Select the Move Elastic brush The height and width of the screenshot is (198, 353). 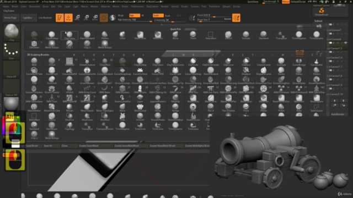[x=87, y=108]
